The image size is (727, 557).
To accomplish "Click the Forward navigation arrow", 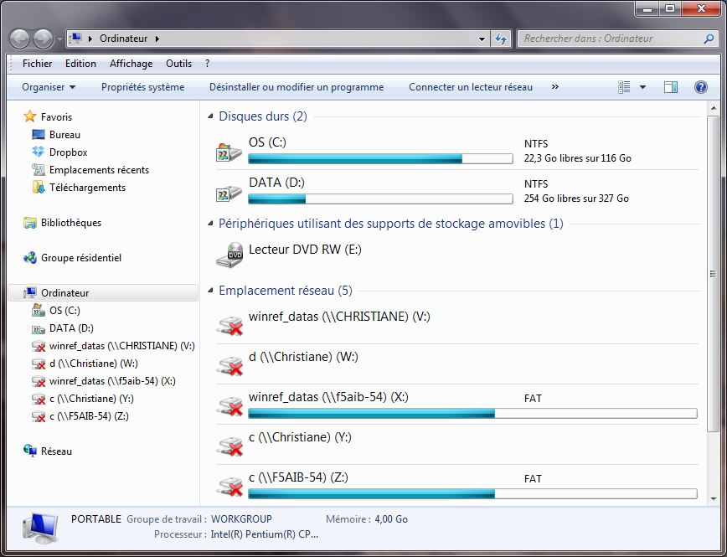I will coord(43,39).
